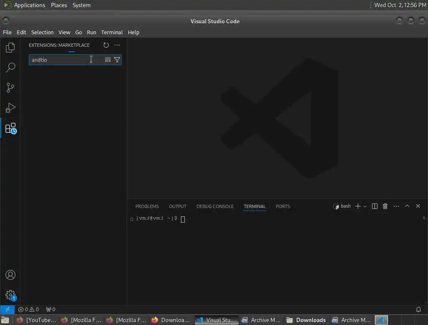Maximize the panel size with chevron
Viewport: 428px width, 325px height.
(x=407, y=206)
